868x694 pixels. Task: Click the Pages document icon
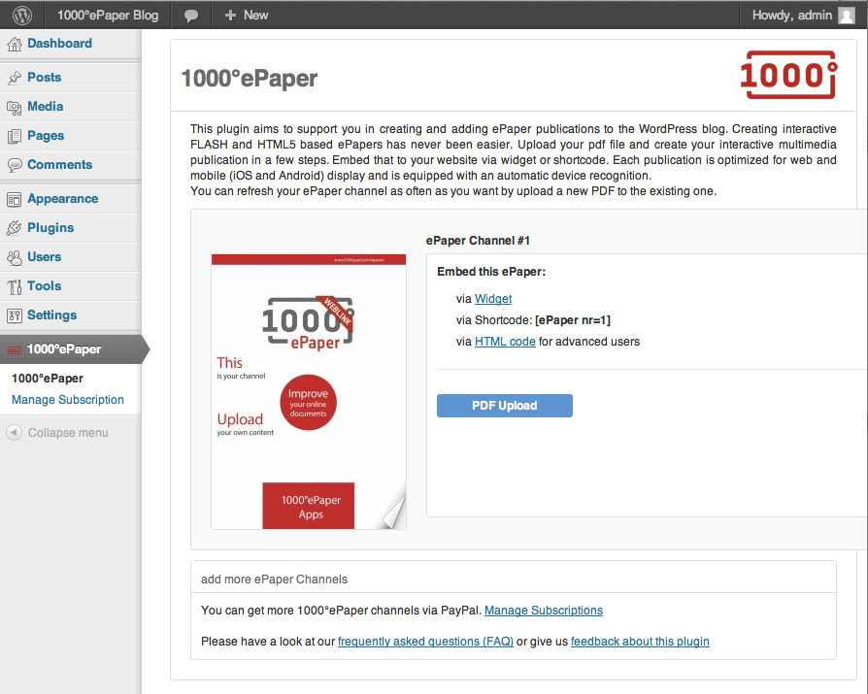click(15, 136)
